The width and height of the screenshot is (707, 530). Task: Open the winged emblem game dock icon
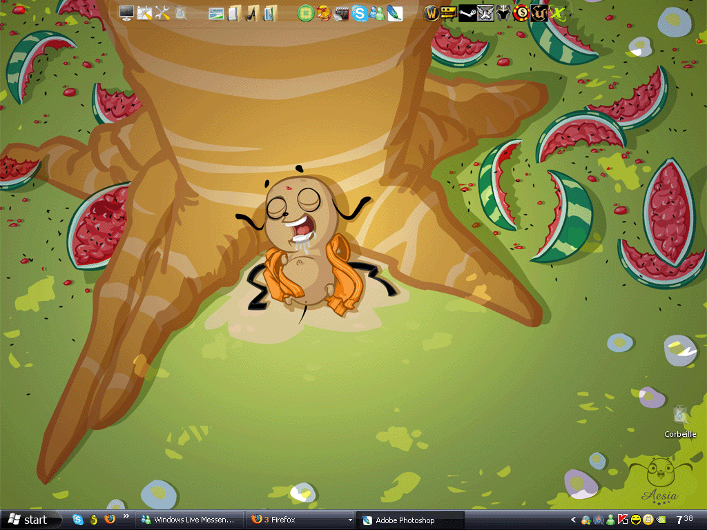(485, 14)
